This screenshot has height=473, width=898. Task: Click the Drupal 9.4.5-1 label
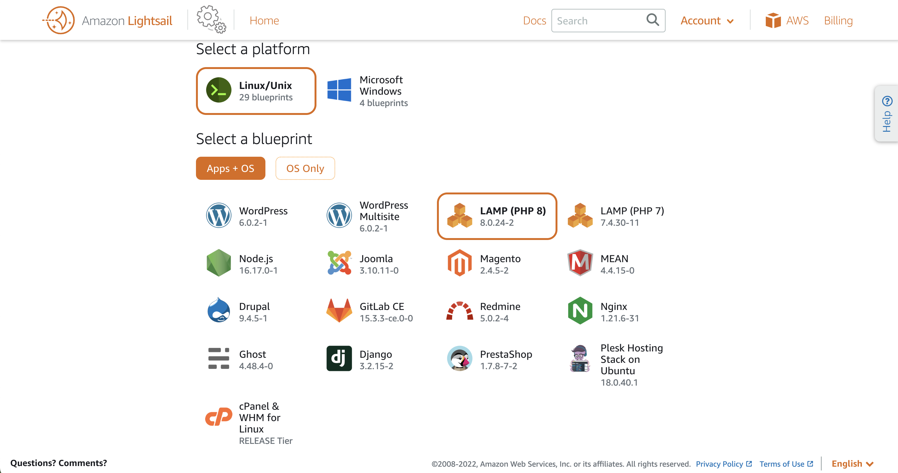[x=254, y=312]
